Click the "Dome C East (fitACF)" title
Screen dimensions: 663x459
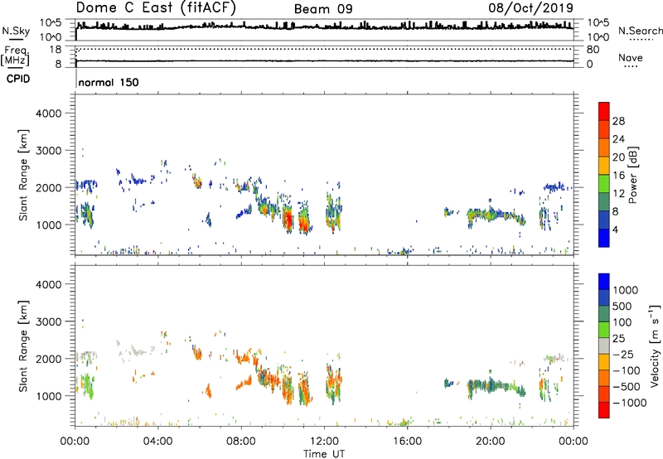click(x=156, y=7)
